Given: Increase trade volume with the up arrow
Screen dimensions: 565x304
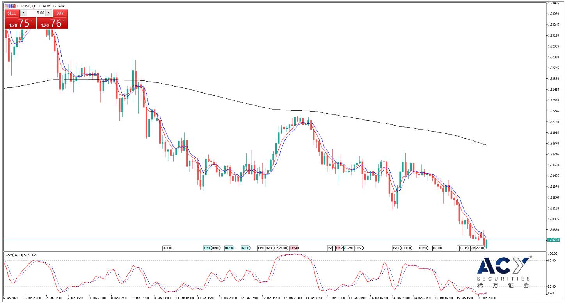Looking at the screenshot, I should pos(49,13).
